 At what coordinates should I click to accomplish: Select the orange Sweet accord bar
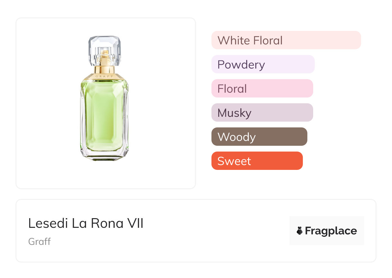tap(257, 161)
